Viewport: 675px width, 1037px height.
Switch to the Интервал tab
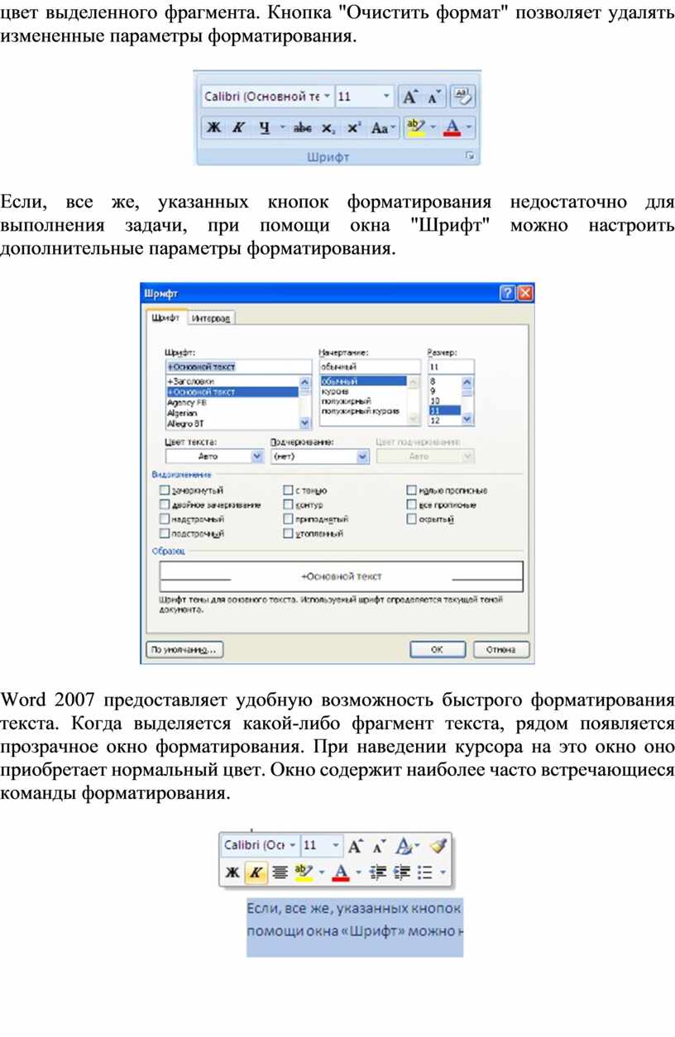212,318
